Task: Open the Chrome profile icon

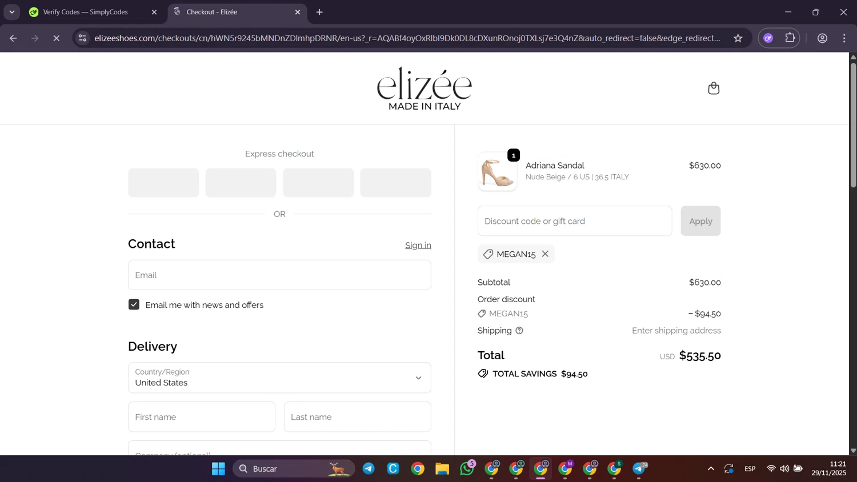Action: 822,38
